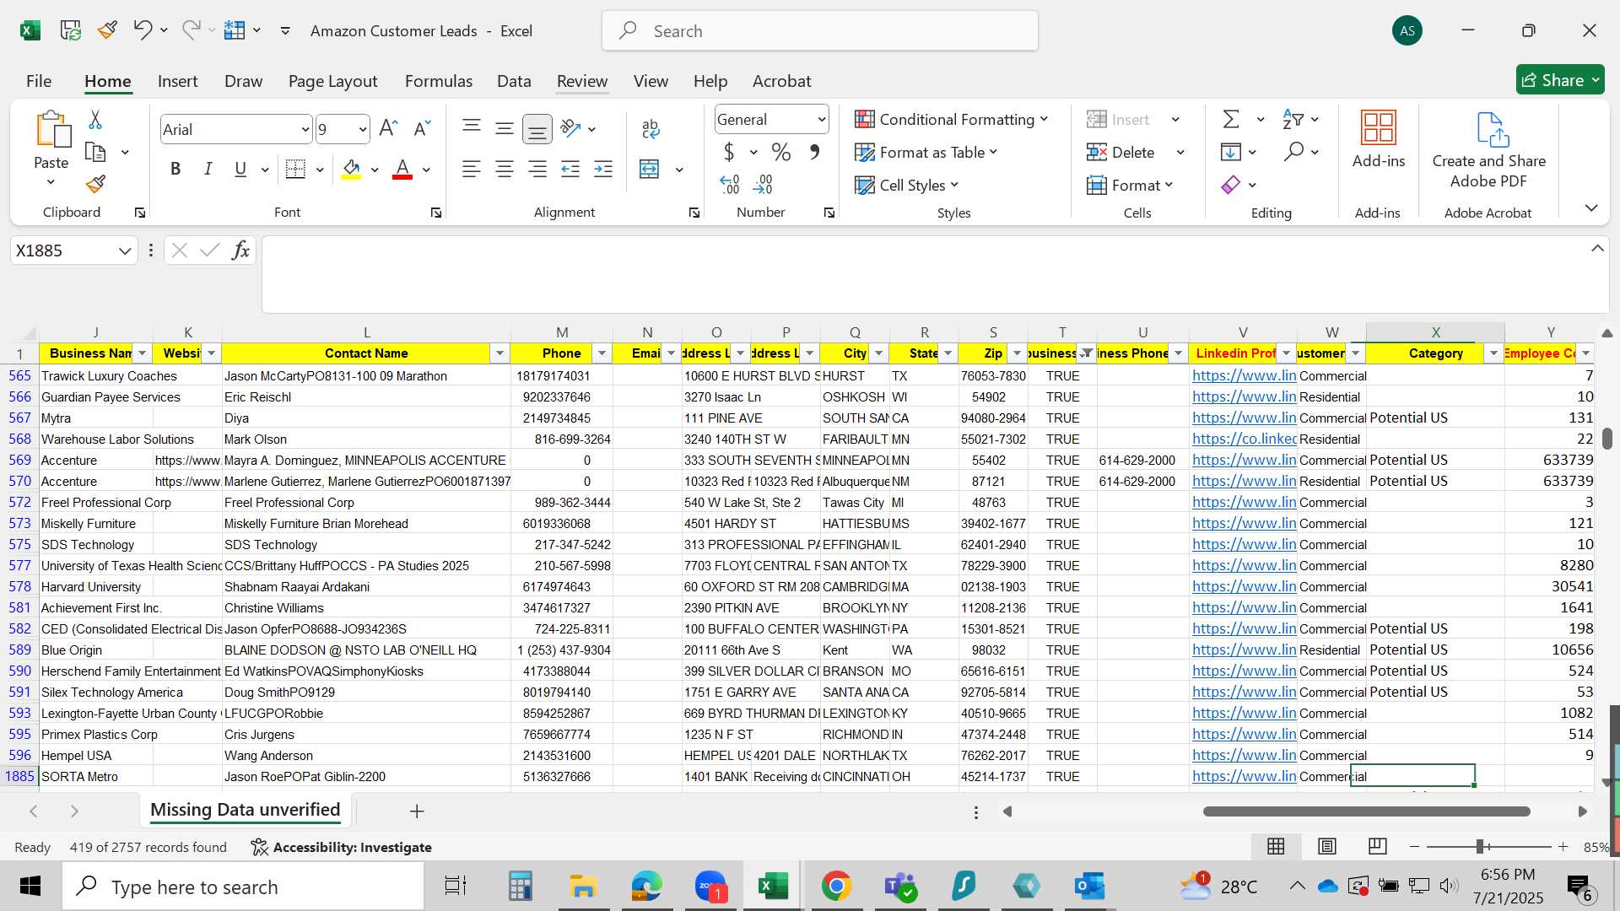Screen dimensions: 1620x911
Task: Open Harvard University LinkedIn link
Action: [x=1244, y=586]
